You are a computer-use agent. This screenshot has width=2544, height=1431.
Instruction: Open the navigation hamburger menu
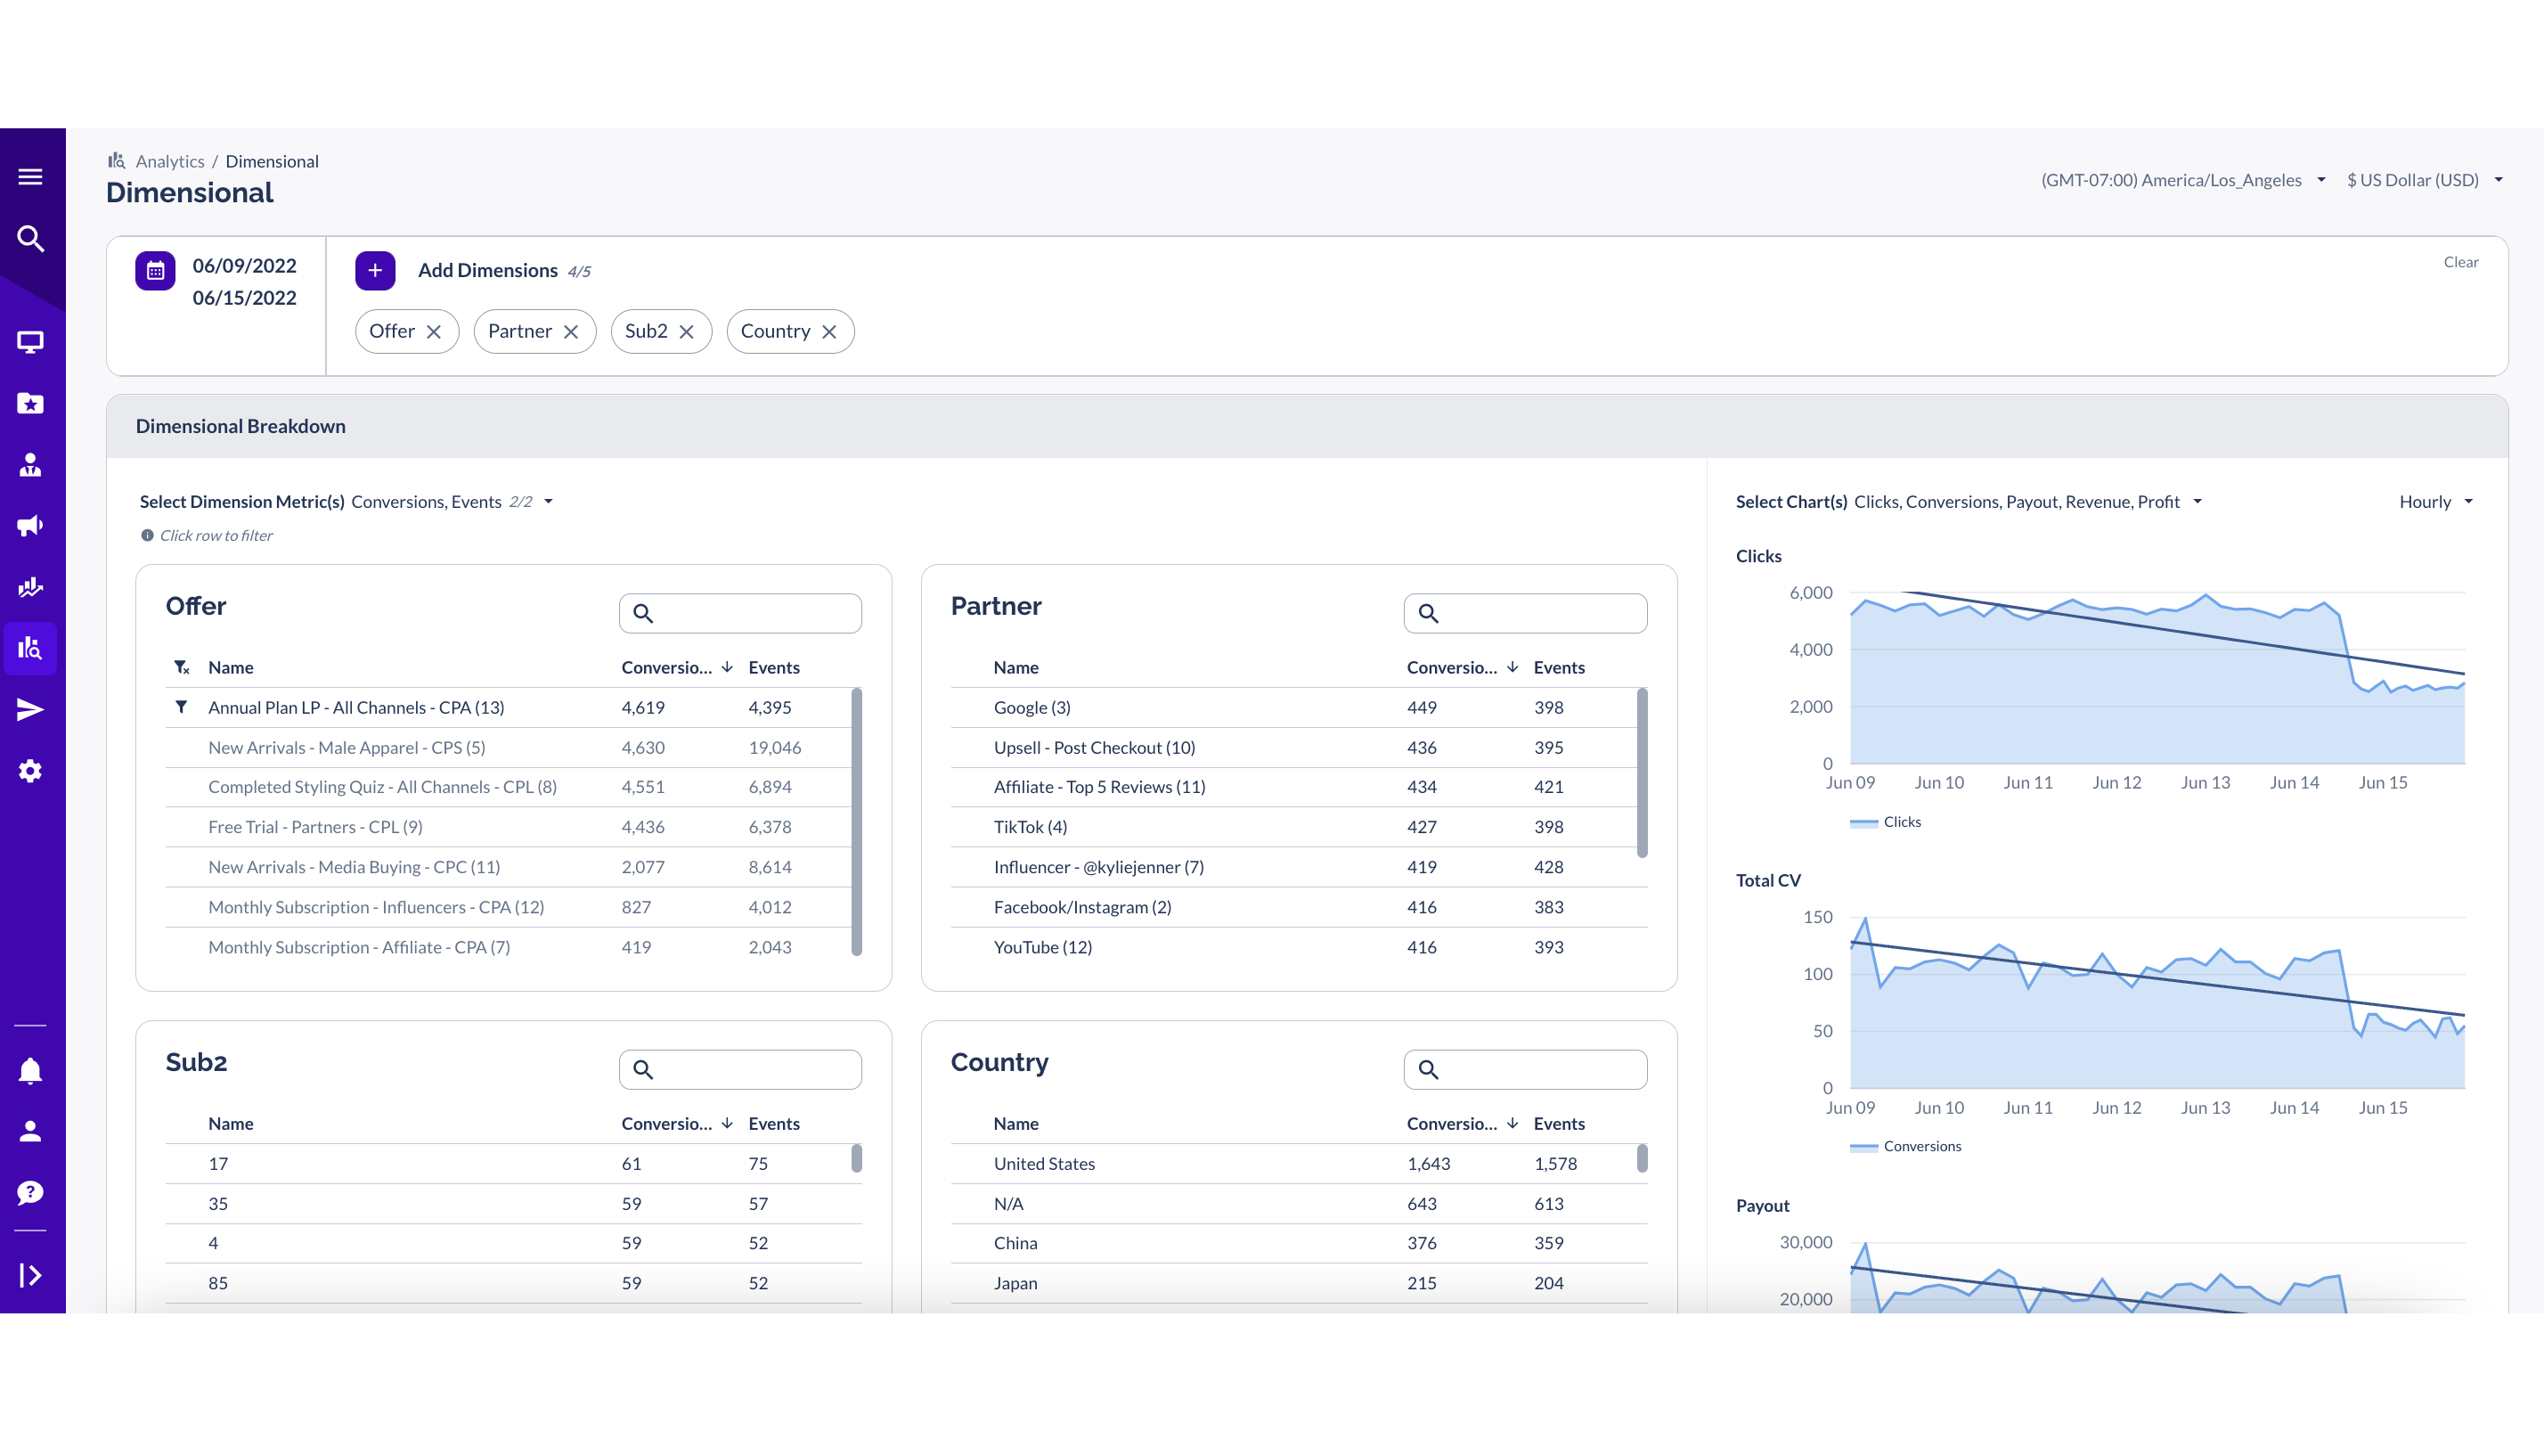30,176
